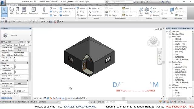Select Curtain System tool

[x=67, y=8]
